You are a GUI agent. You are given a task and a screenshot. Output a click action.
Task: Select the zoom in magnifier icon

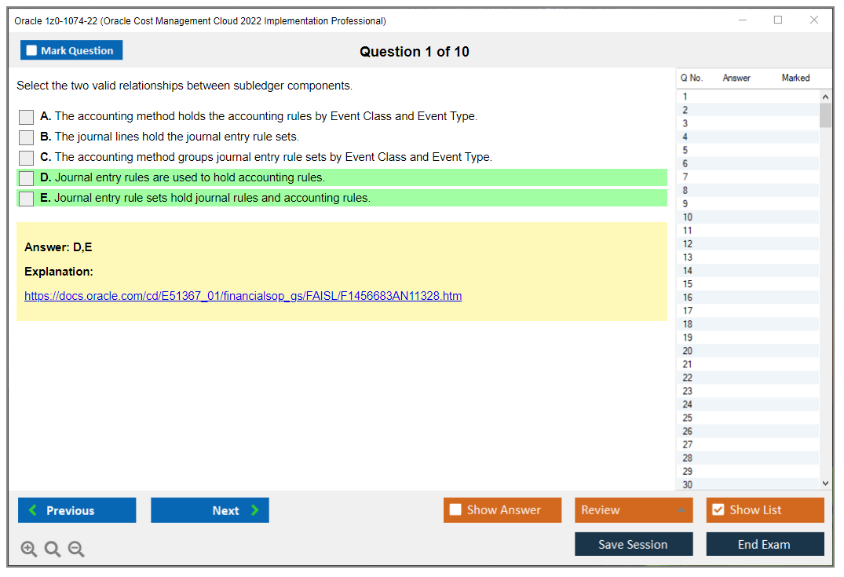(x=28, y=549)
